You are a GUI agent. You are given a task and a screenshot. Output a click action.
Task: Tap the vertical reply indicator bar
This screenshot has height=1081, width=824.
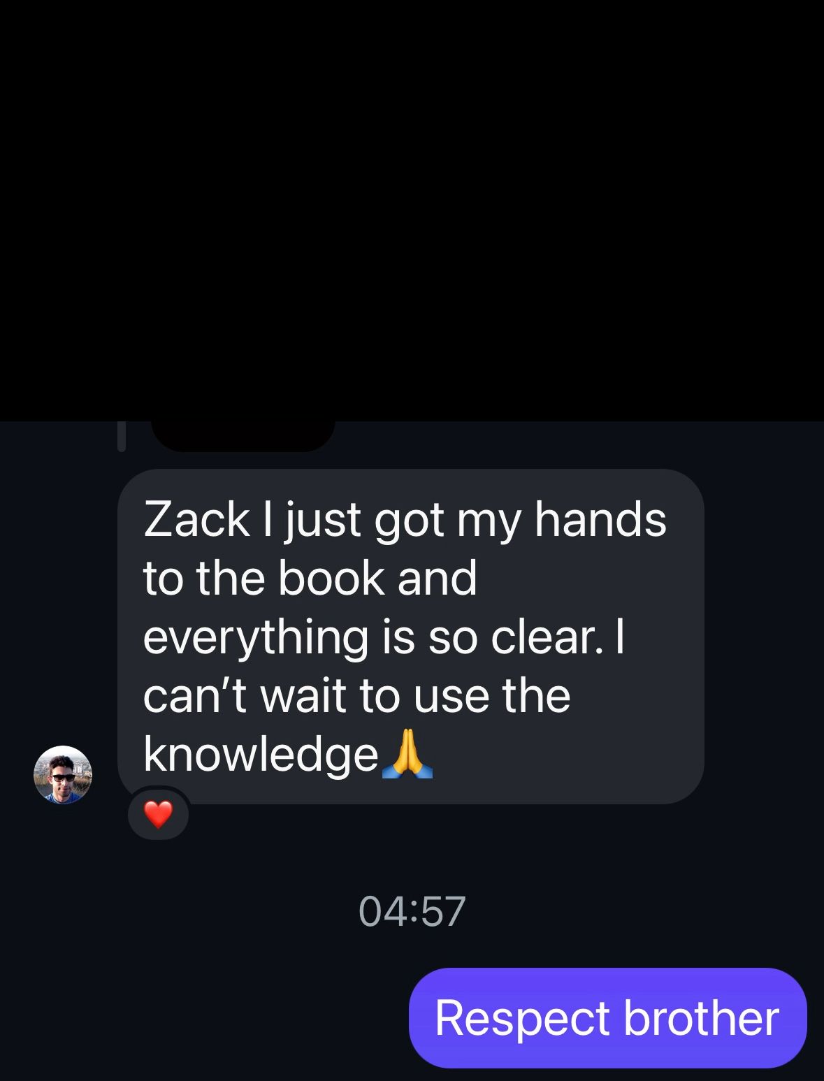click(x=122, y=436)
